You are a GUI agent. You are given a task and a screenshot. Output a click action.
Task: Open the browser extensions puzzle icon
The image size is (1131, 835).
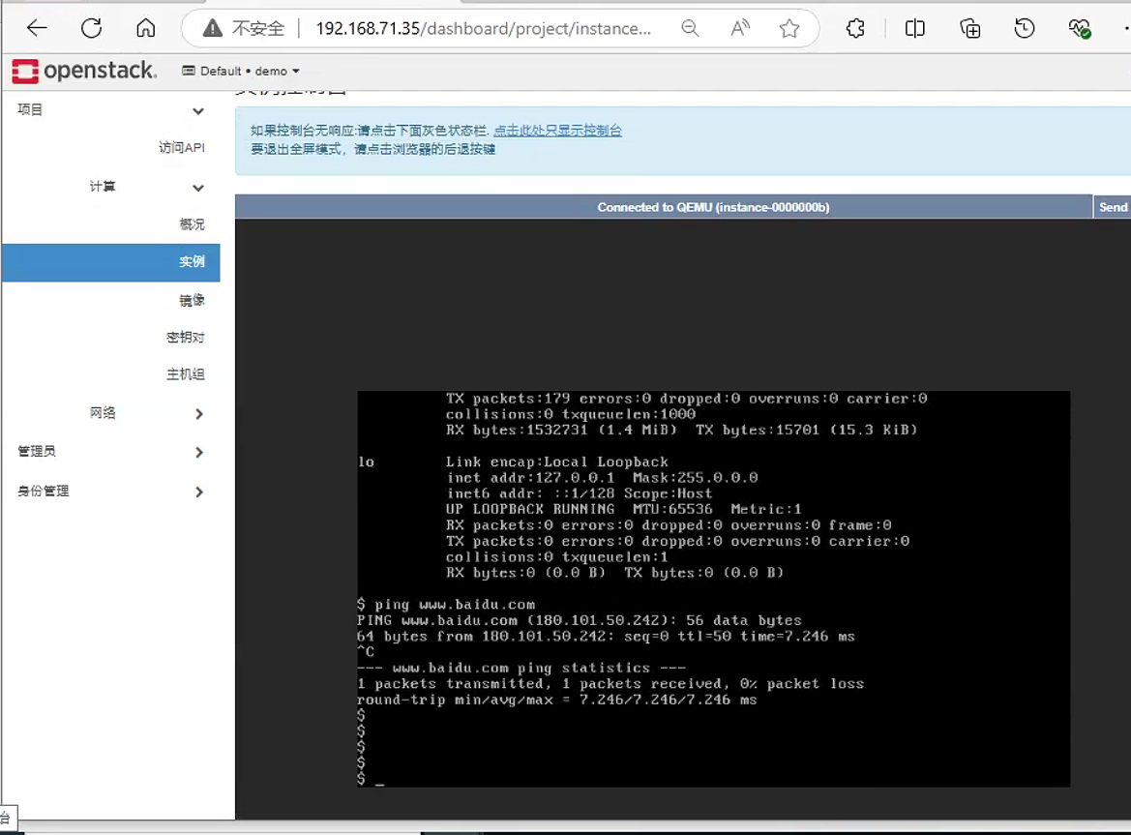pyautogui.click(x=855, y=28)
